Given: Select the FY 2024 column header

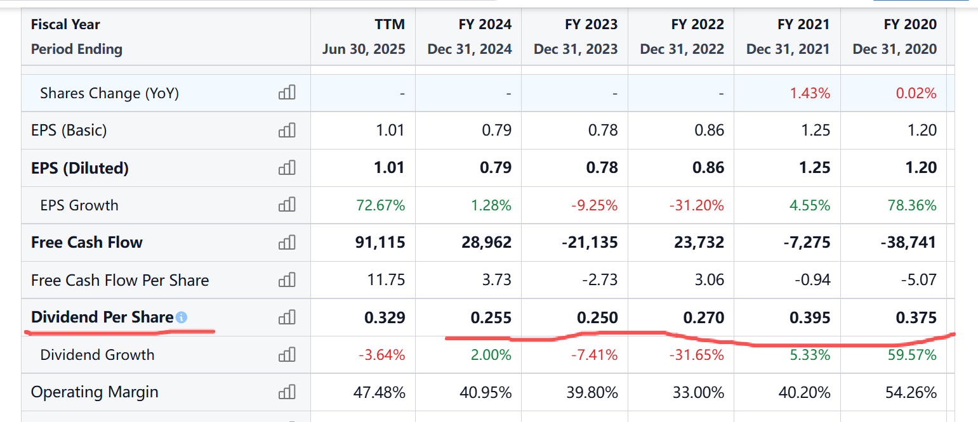Looking at the screenshot, I should [x=485, y=24].
